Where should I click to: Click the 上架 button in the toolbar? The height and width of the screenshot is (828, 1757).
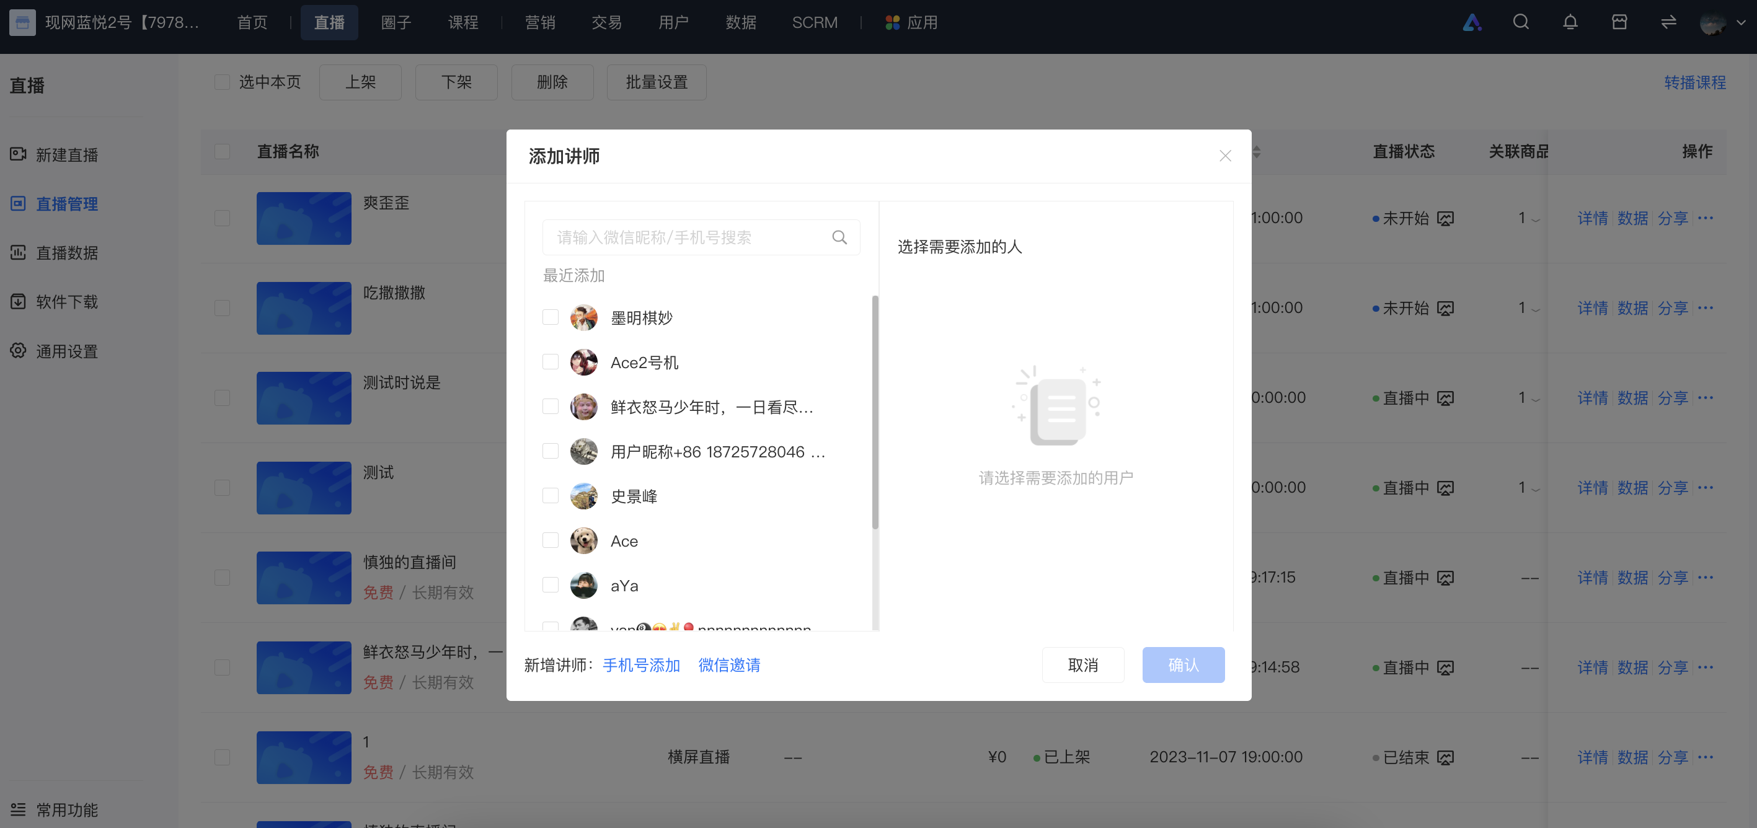coord(360,82)
